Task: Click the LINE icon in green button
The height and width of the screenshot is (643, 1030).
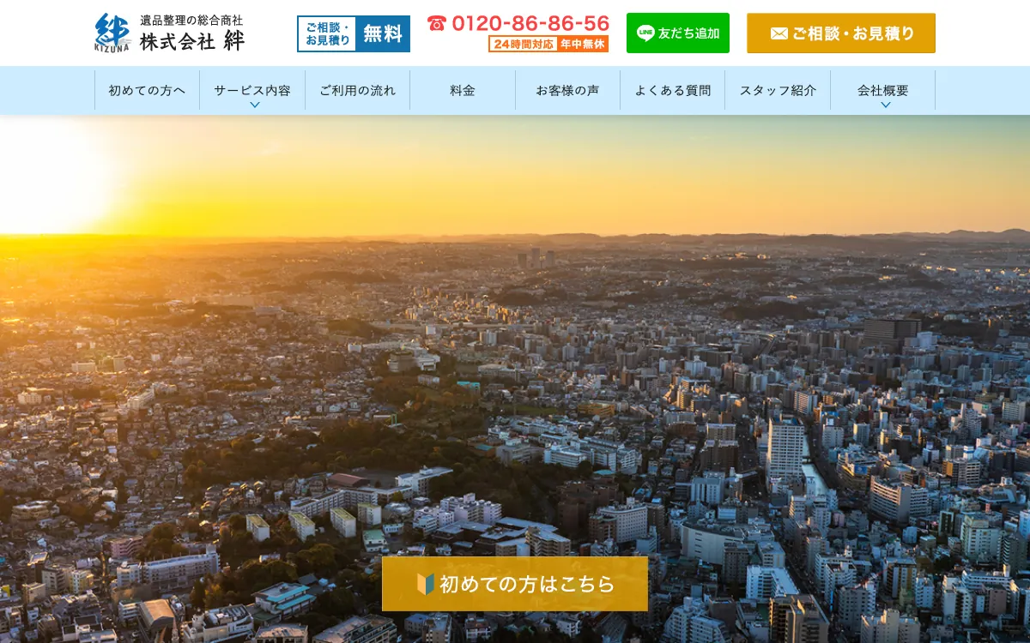Action: [x=645, y=33]
